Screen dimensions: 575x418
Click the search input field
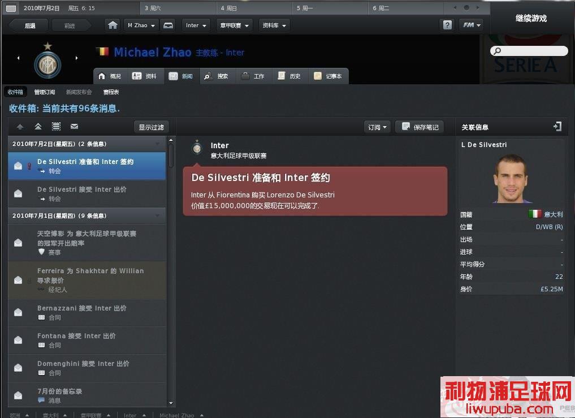coord(529,51)
